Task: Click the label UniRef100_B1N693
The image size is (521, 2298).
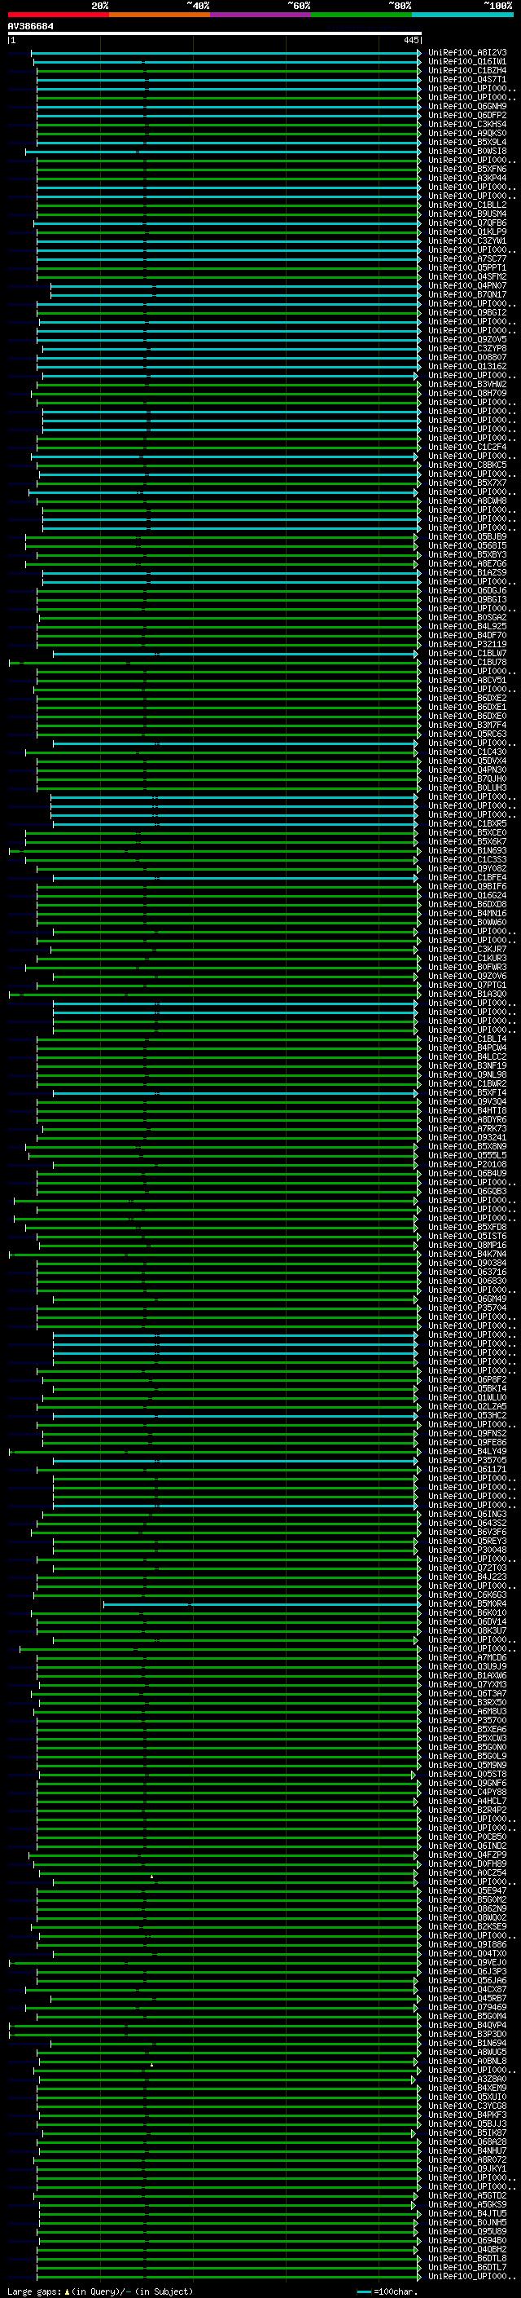Action: pyautogui.click(x=467, y=850)
